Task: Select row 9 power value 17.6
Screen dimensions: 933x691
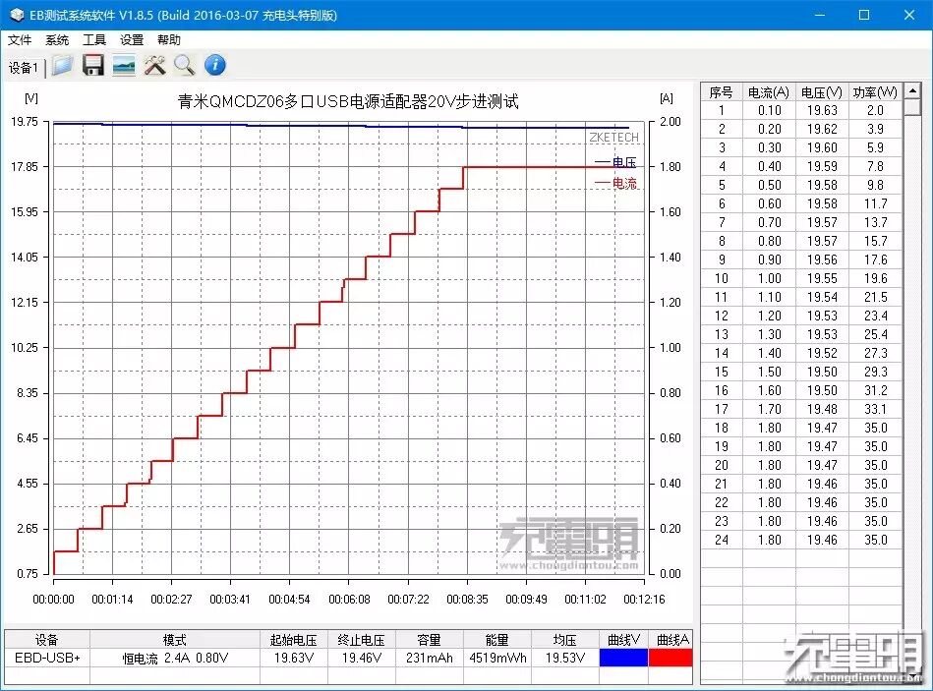Action: 875,259
